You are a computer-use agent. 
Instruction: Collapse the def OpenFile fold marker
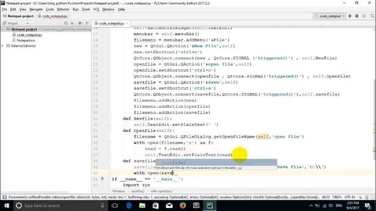point(110,131)
